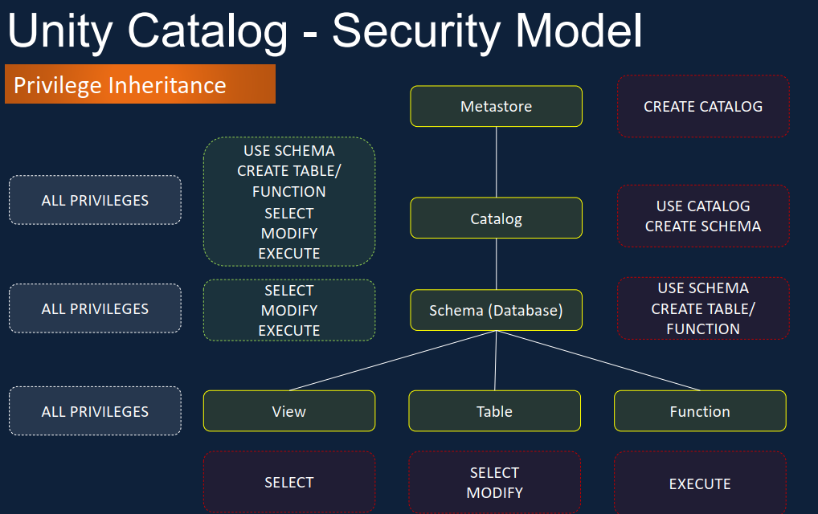Click the Privilege Inheritance orange banner
818x514 pixels.
coord(140,84)
